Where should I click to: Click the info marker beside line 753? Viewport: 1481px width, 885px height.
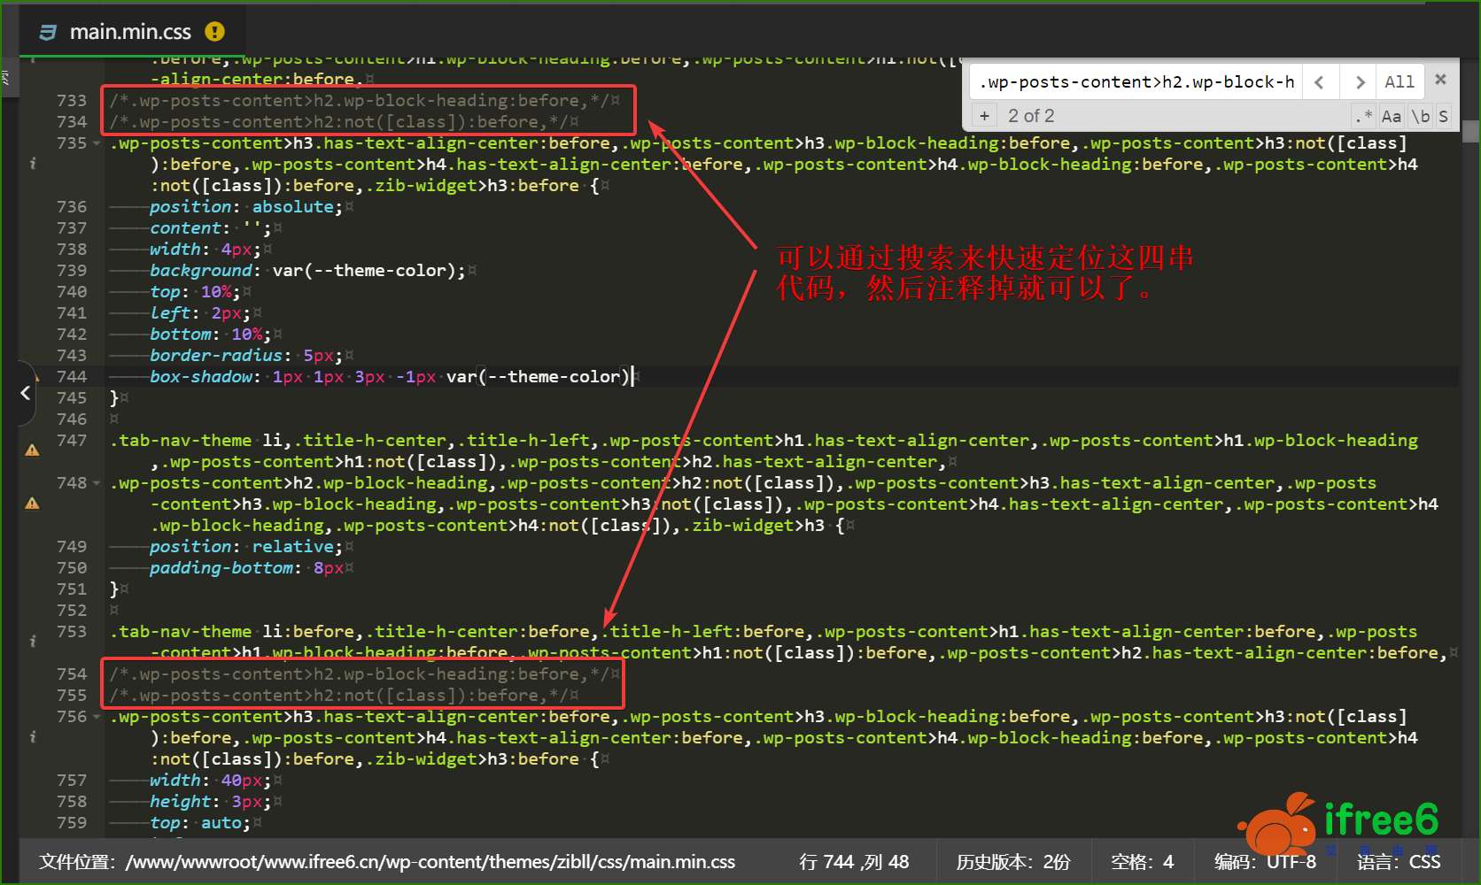[33, 641]
